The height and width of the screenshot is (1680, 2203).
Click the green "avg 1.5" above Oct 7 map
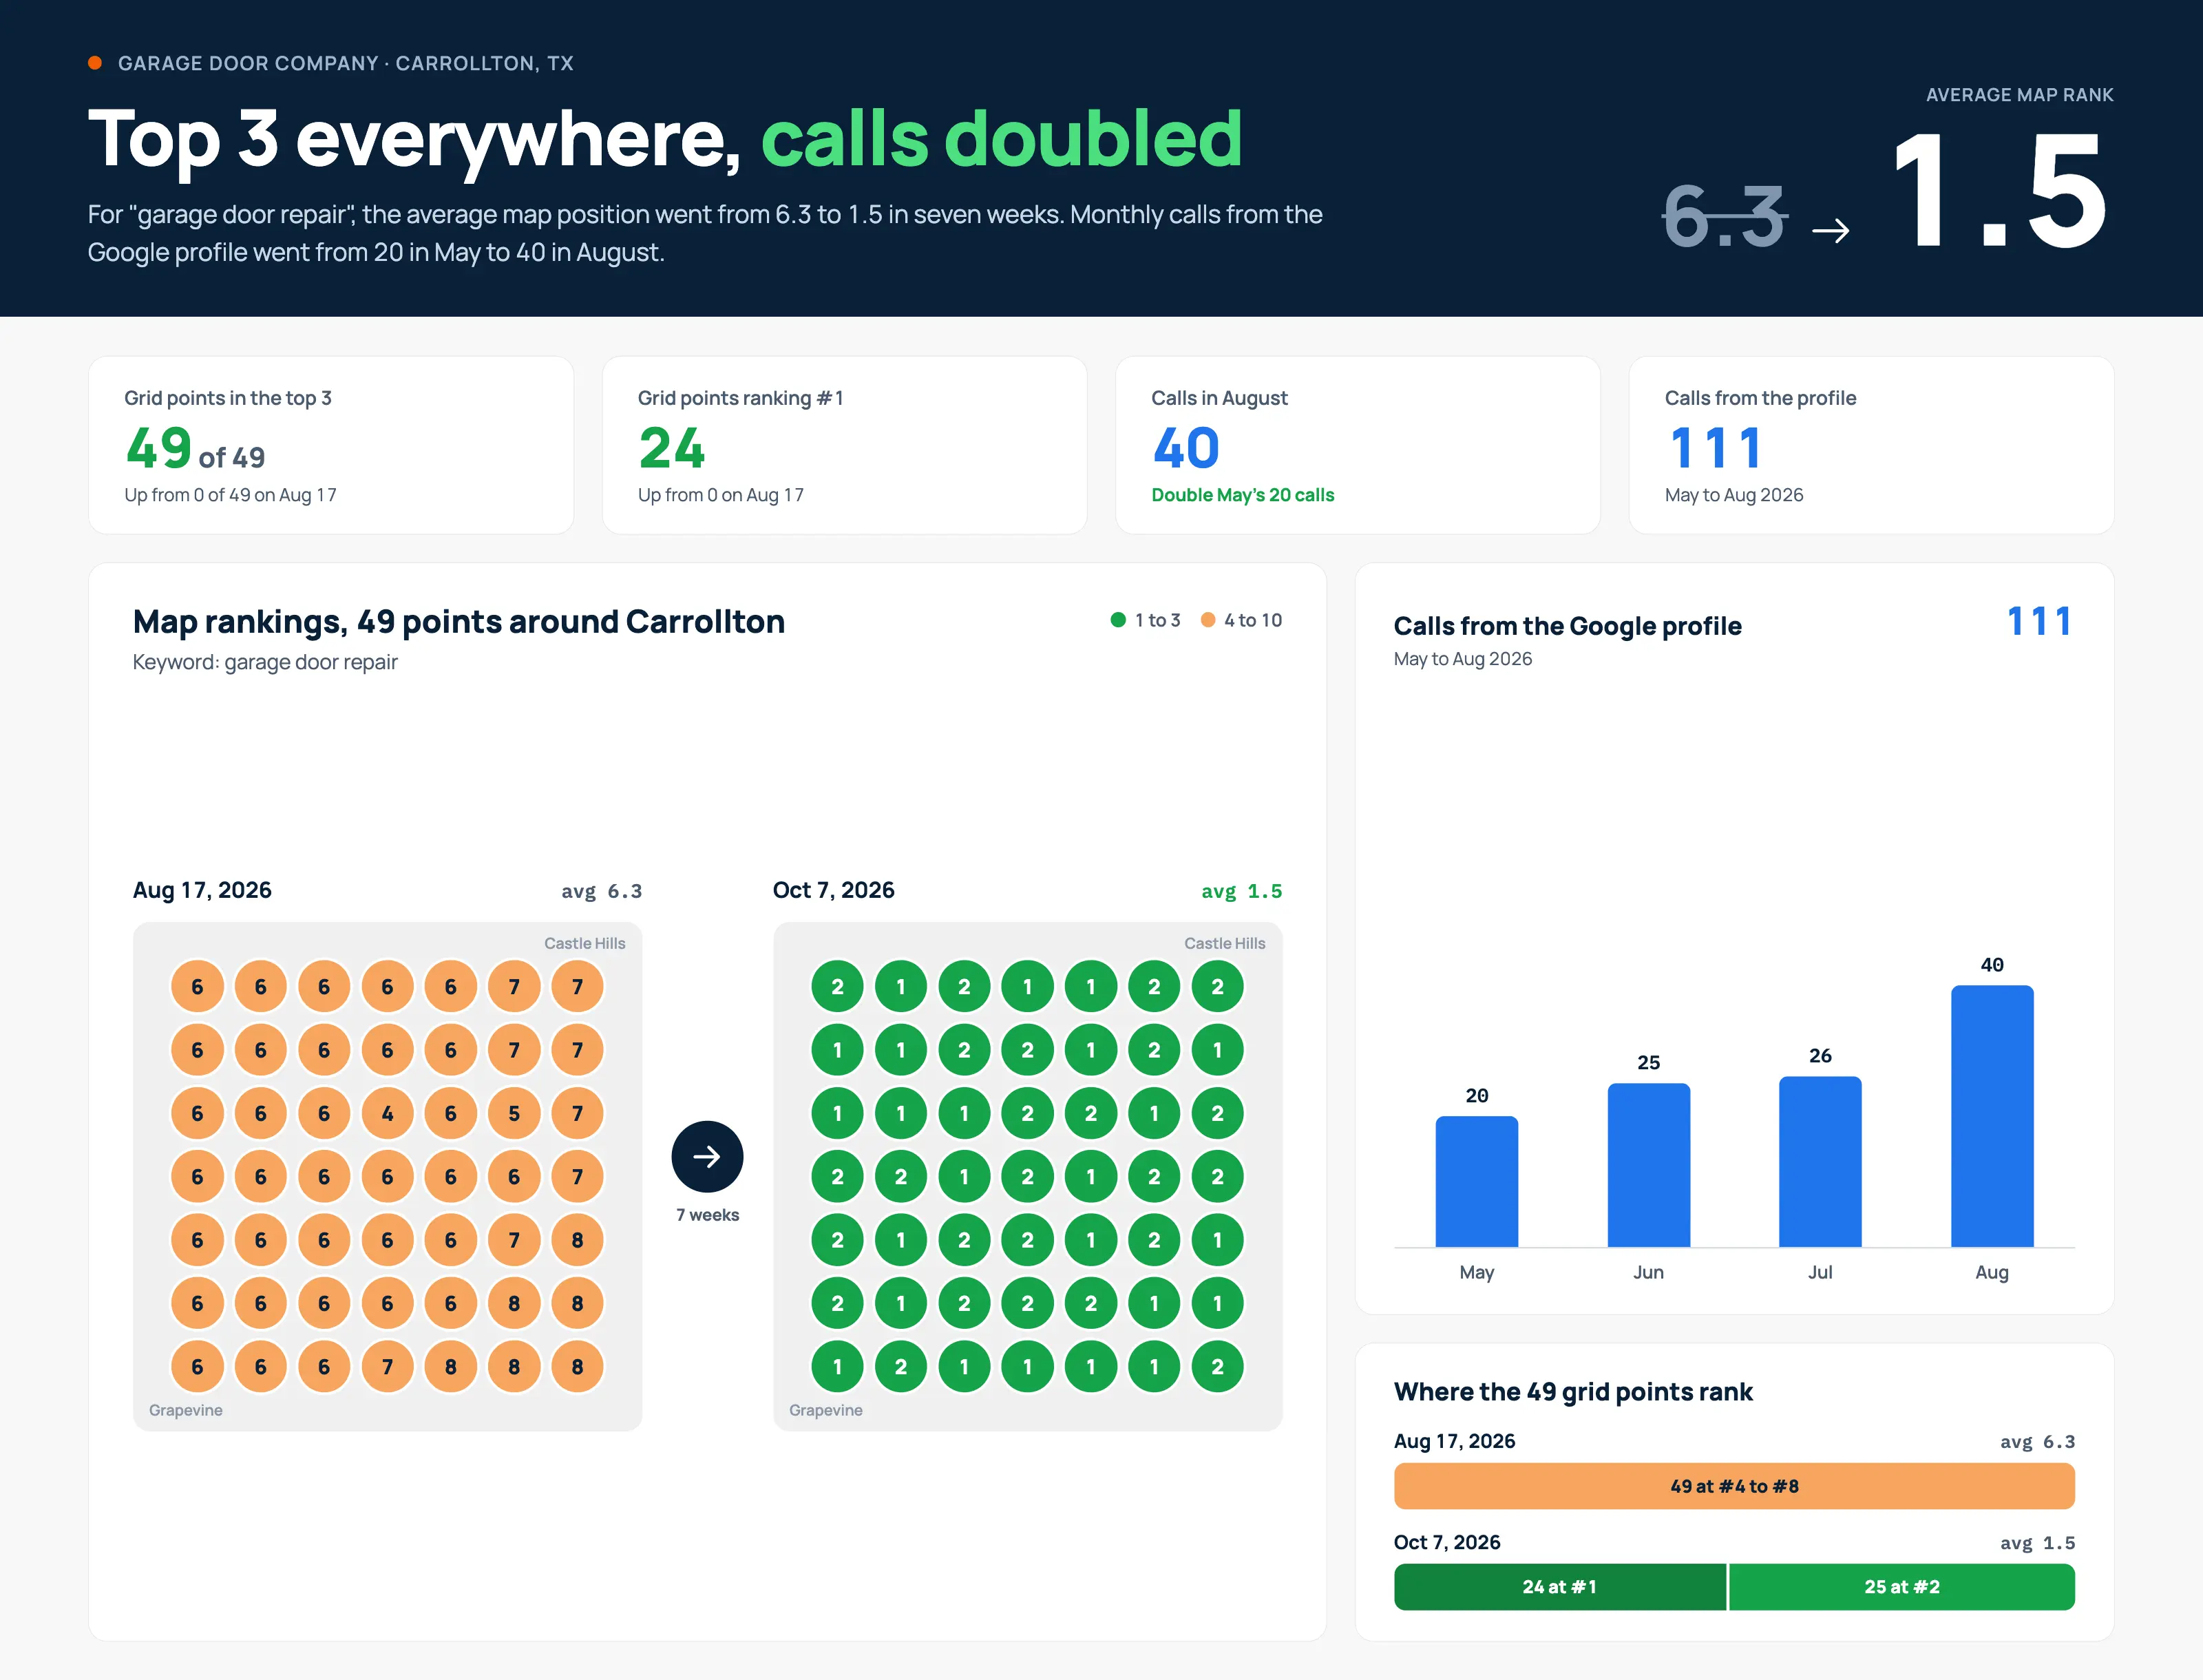(1242, 891)
